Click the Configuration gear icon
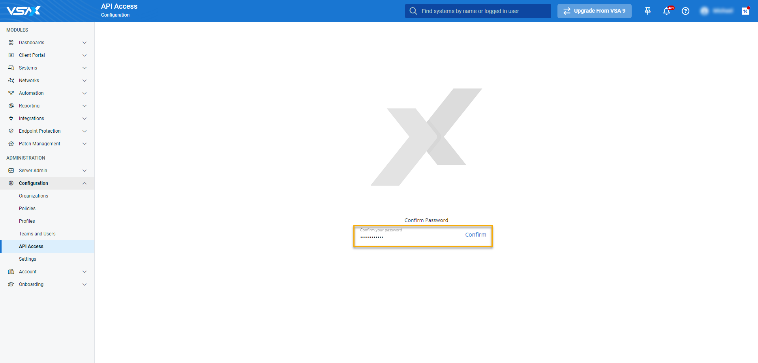The width and height of the screenshot is (758, 363). pyautogui.click(x=11, y=183)
